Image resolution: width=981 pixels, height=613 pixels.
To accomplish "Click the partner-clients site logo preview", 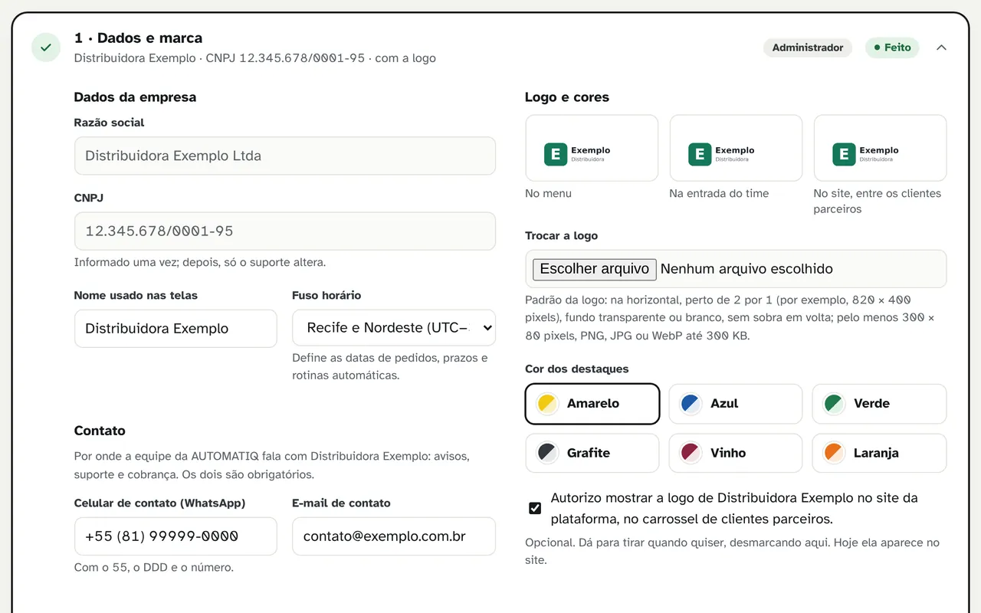I will point(880,148).
